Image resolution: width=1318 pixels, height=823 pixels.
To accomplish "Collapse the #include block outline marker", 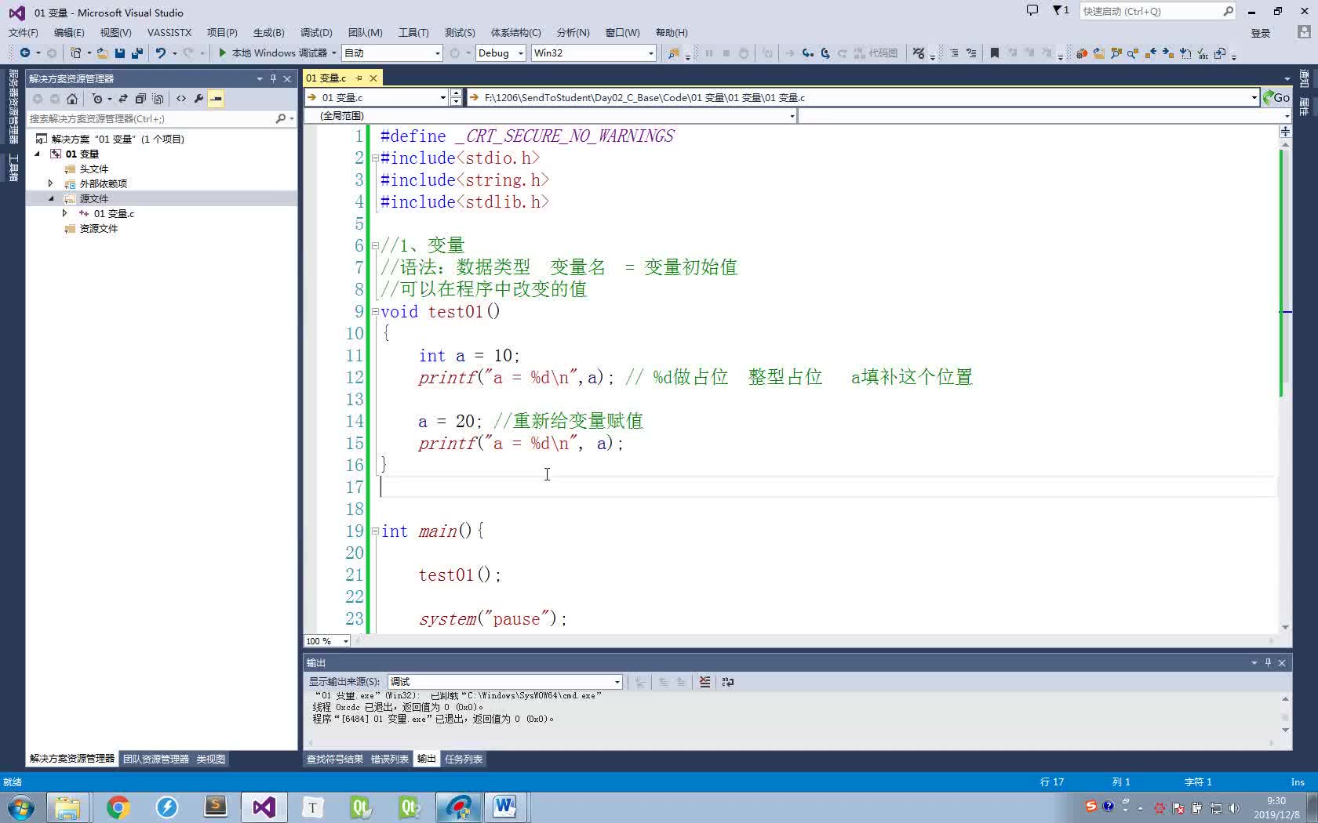I will (x=374, y=158).
